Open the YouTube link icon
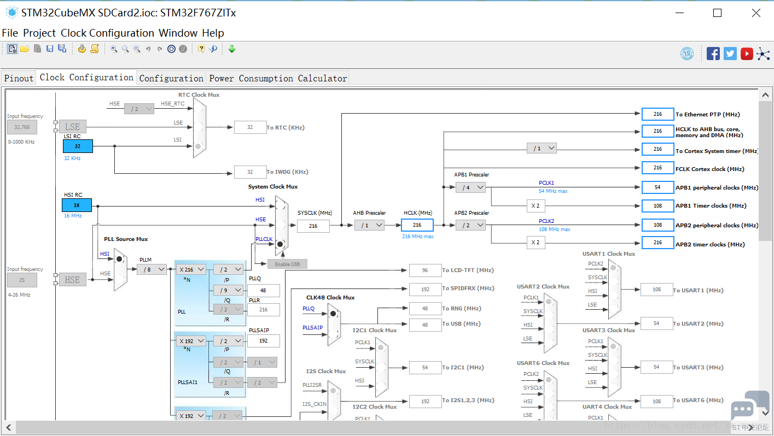 point(747,54)
